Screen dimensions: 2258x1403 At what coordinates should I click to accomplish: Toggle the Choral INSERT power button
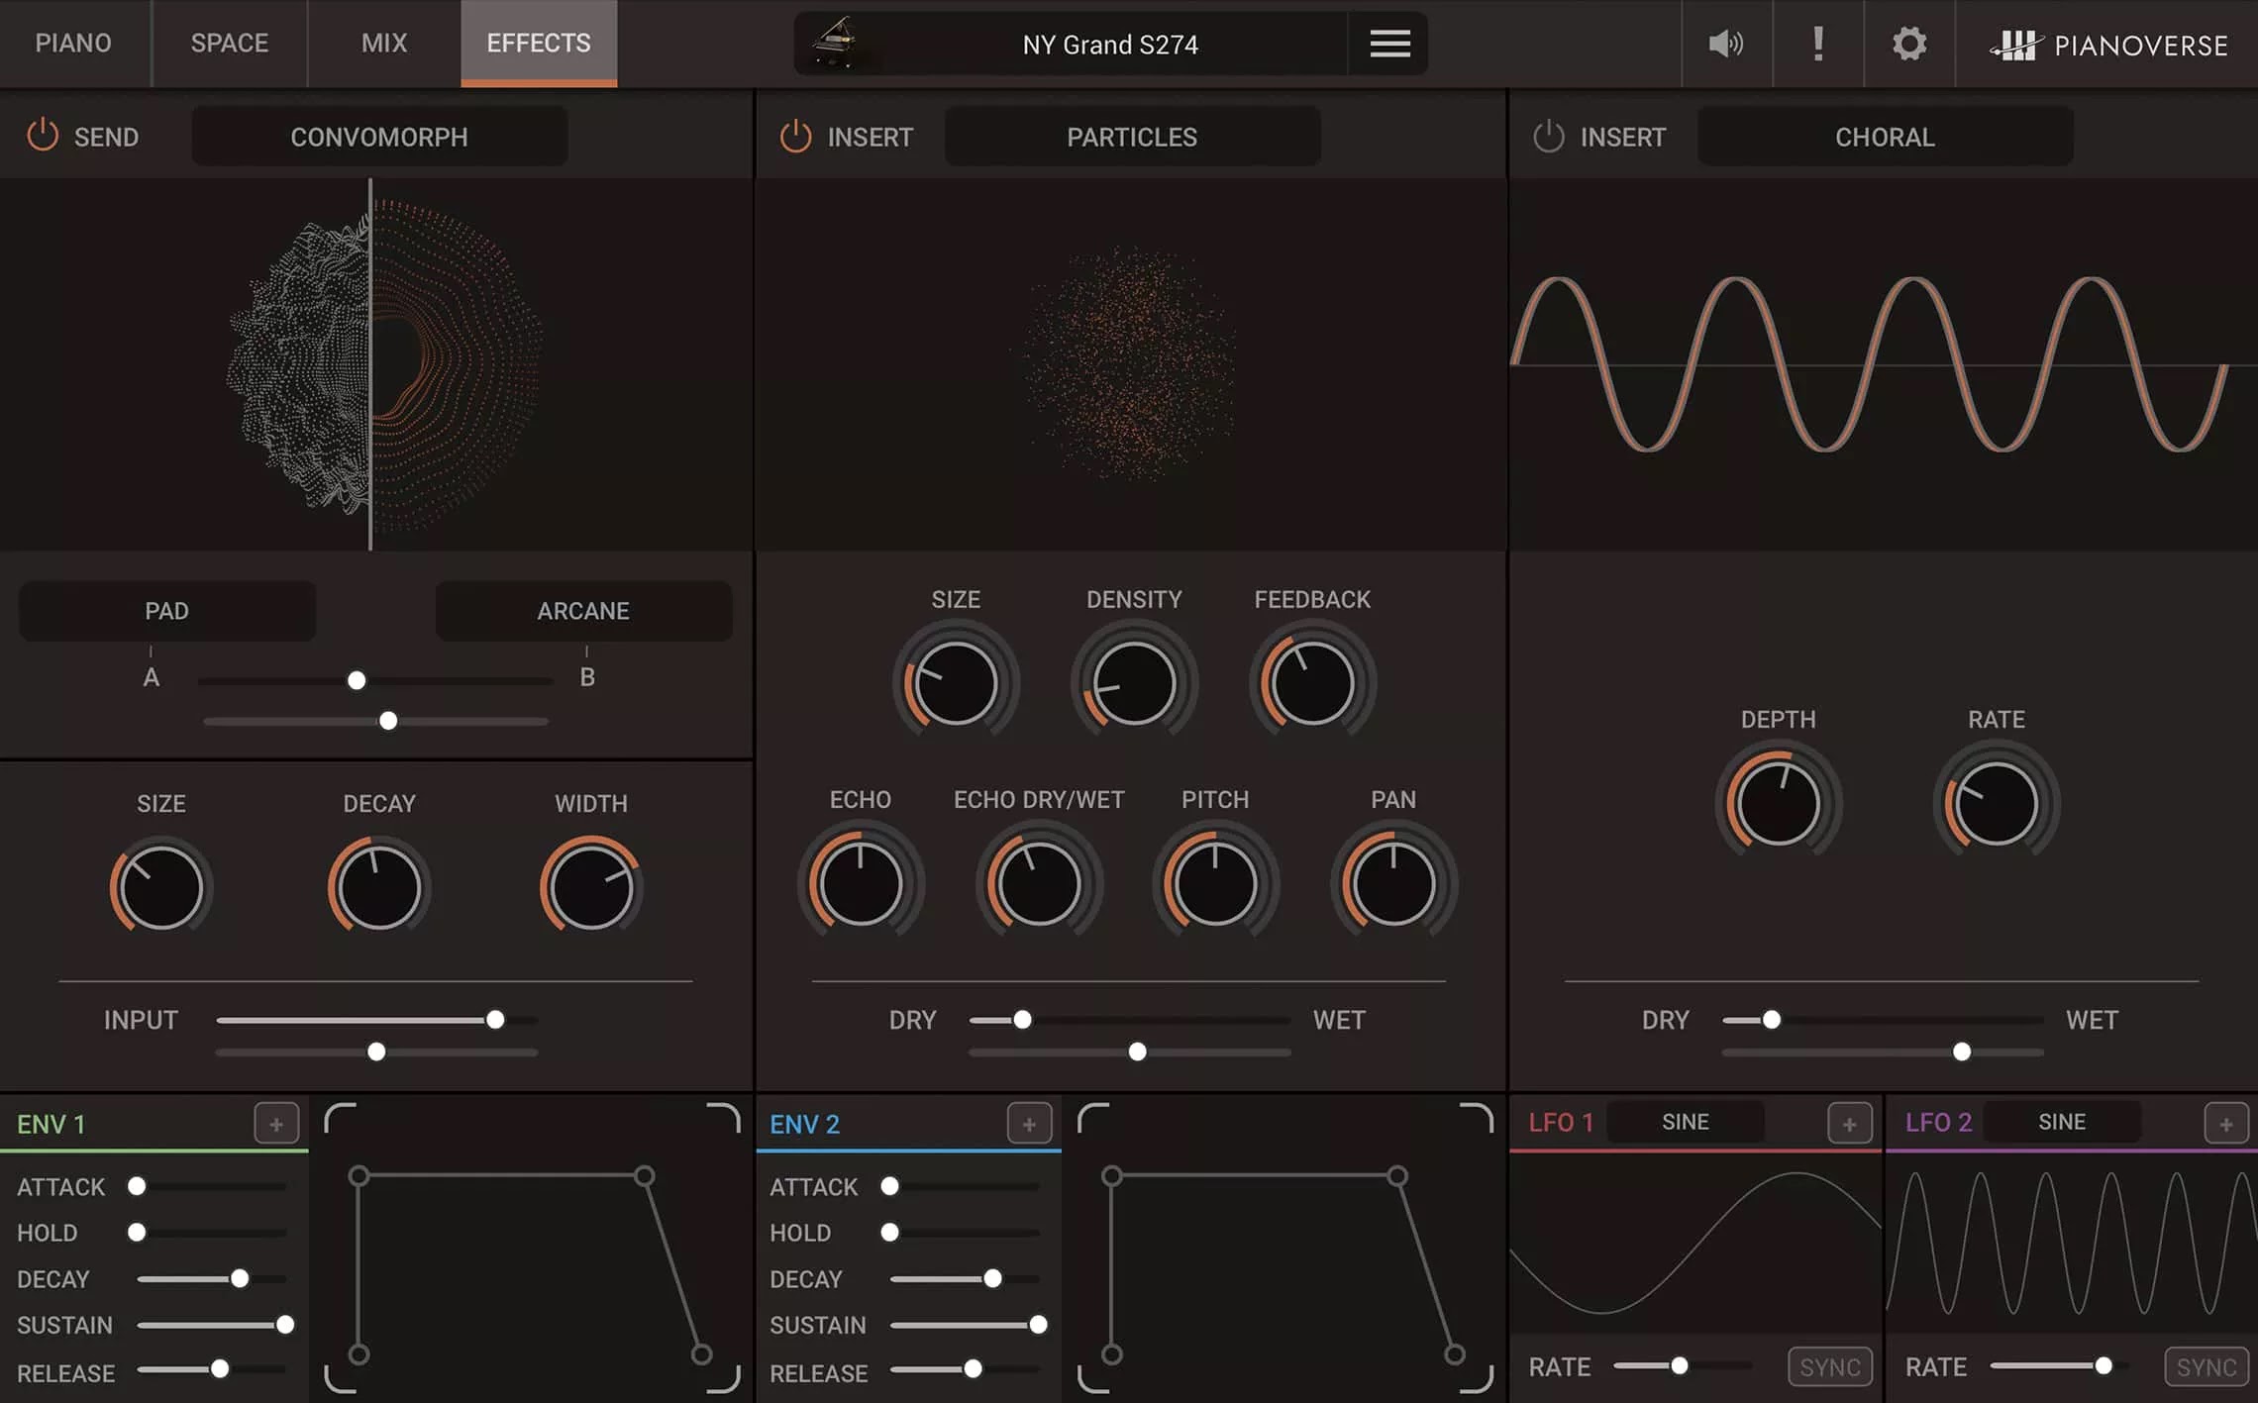[1548, 137]
